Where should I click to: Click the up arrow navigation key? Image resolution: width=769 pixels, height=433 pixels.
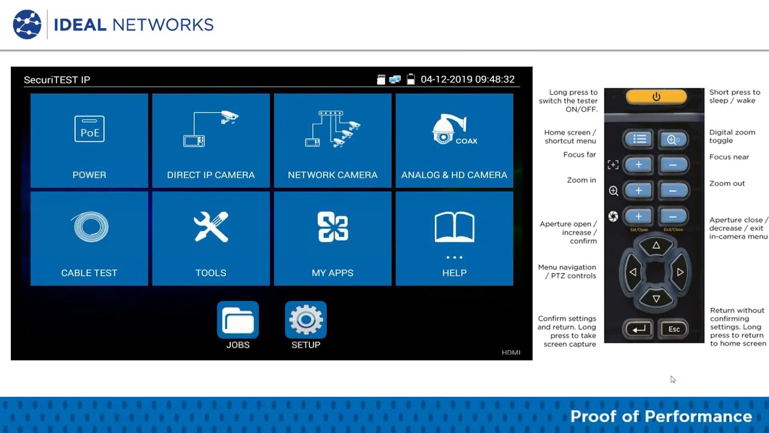[x=656, y=246]
